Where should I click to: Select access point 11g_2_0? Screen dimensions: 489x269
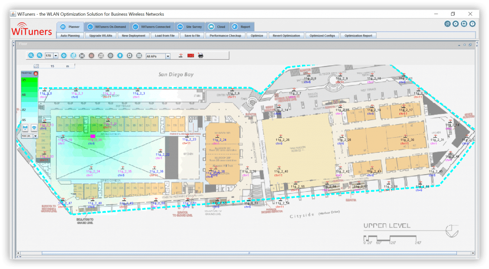pos(45,92)
